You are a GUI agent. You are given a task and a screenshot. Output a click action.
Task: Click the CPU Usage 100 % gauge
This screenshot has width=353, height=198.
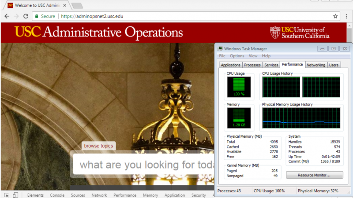pyautogui.click(x=239, y=87)
